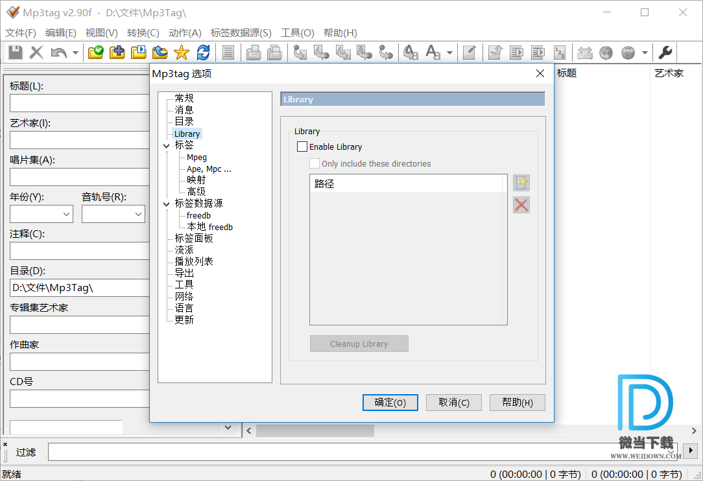This screenshot has width=703, height=481.
Task: Click the 标题(L) input field
Action: (x=79, y=103)
